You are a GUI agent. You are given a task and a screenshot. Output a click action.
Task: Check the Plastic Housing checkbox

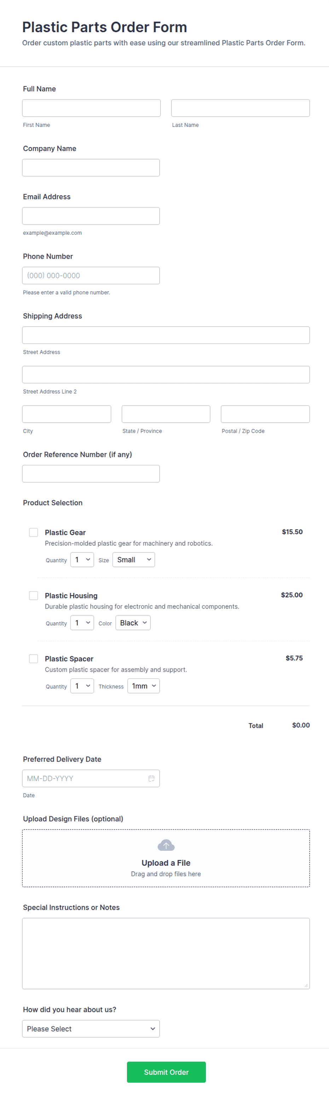click(x=33, y=595)
